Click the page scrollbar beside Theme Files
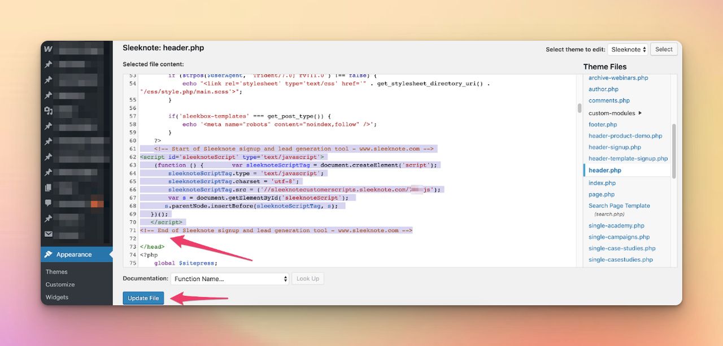 pyautogui.click(x=673, y=151)
